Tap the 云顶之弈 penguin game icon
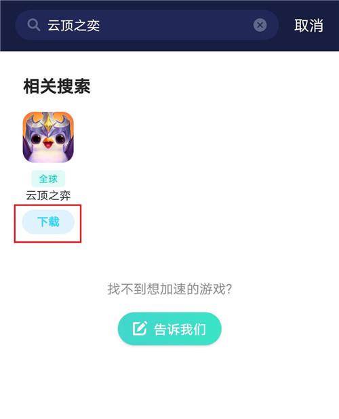The image size is (339, 419). coord(48,138)
